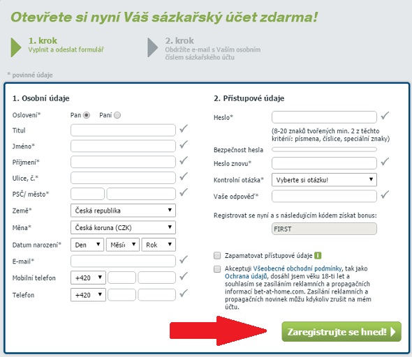Tick the Akceptuji terms checkbox

217,269
